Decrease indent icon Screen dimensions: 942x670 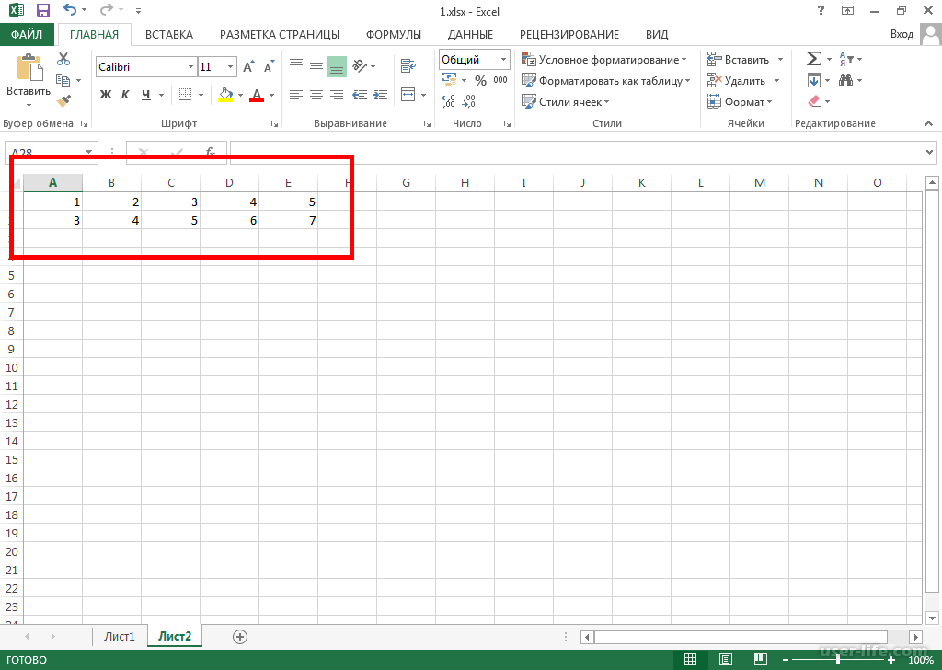pos(360,95)
